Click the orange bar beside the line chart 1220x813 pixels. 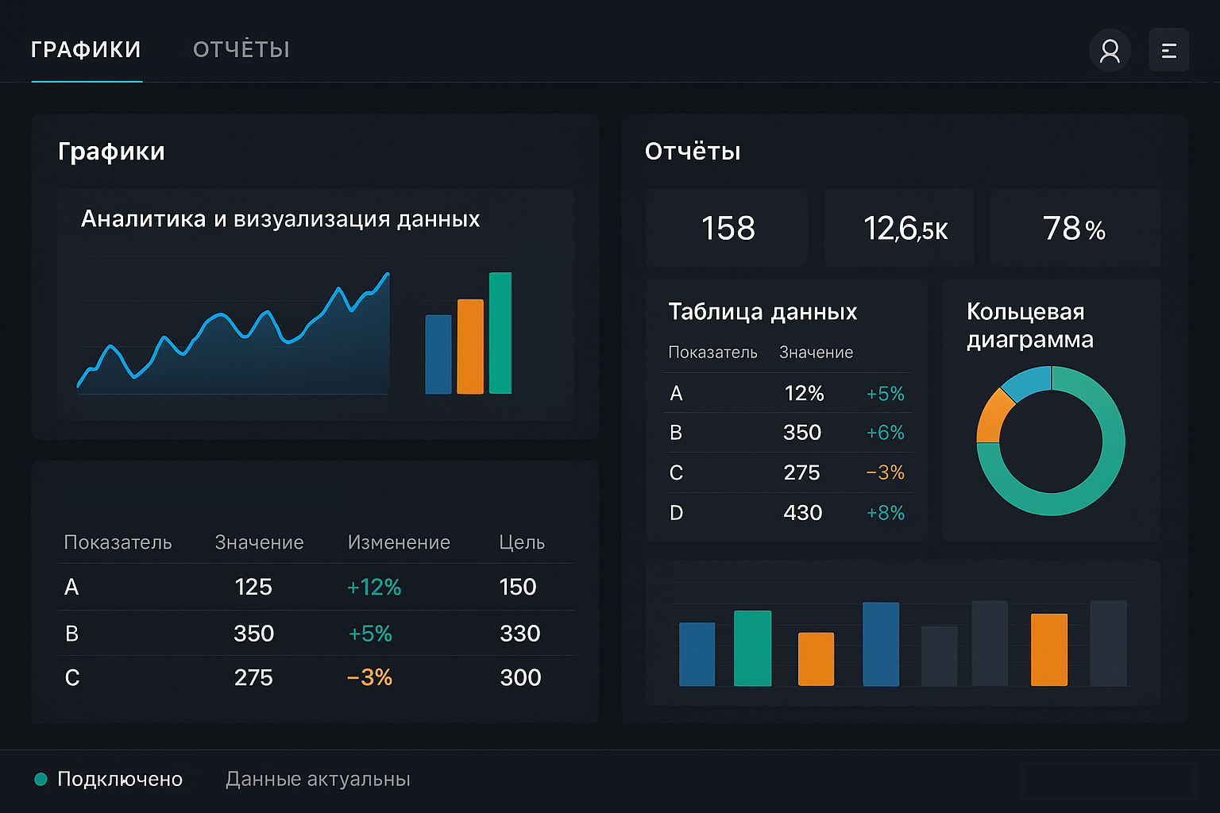pos(470,346)
